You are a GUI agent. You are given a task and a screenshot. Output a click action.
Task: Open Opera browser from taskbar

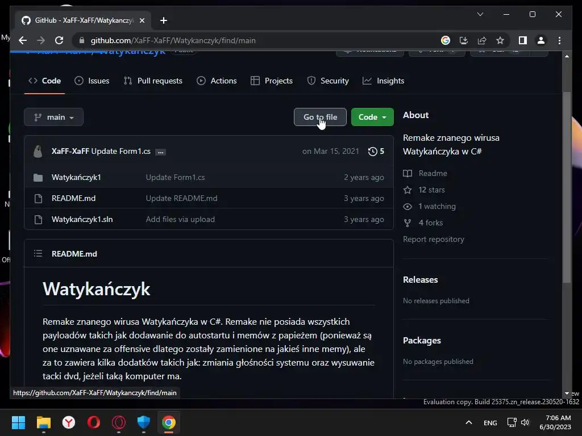(x=94, y=422)
